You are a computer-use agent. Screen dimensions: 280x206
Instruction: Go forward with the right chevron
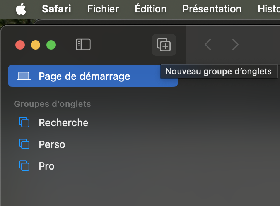[x=236, y=45]
